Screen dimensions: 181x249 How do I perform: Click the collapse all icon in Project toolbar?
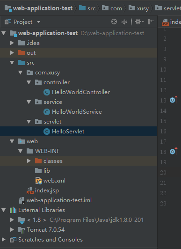pyautogui.click(x=124, y=22)
